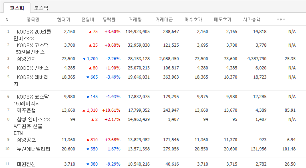Open the KODEX 코스닥150선물인버스 link
Image resolution: width=306 pixels, height=168 pixels.
31,49
